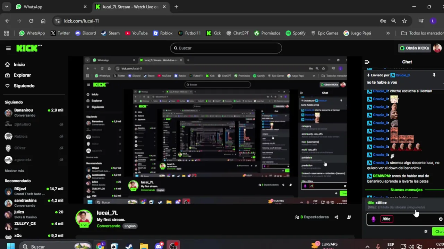Open recommended channel sandraskins
444x249 pixels.
tap(34, 203)
